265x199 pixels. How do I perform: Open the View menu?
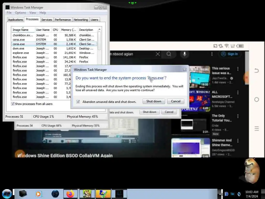(33, 13)
